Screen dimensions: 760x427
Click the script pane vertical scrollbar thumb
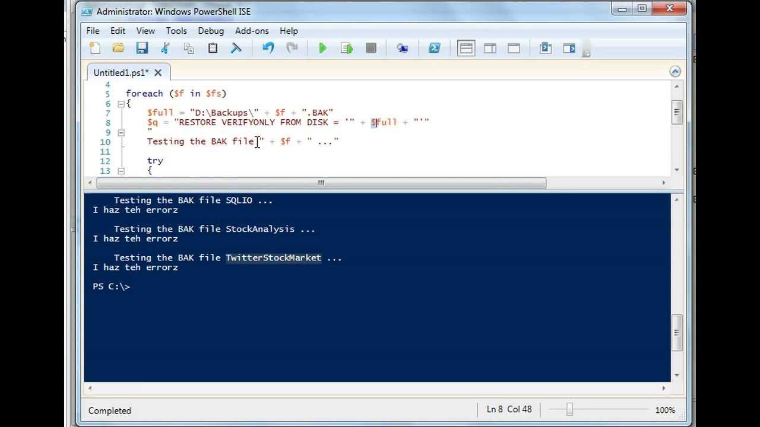677,112
